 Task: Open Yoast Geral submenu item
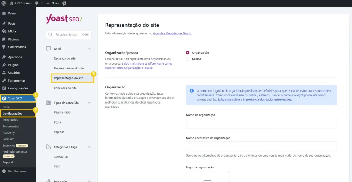tap(6, 107)
